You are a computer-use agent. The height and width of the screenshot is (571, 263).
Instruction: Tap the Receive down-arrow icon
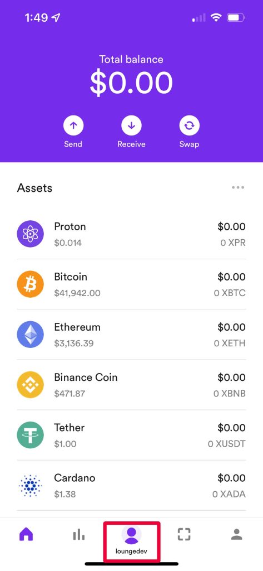pos(131,125)
